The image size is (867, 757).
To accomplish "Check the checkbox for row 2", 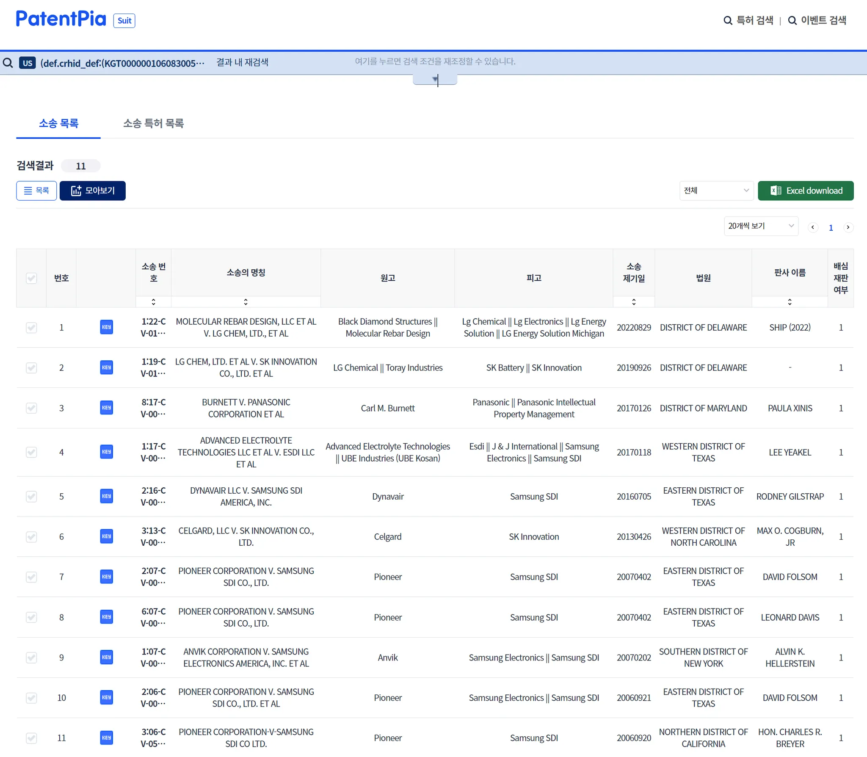I will coord(31,367).
